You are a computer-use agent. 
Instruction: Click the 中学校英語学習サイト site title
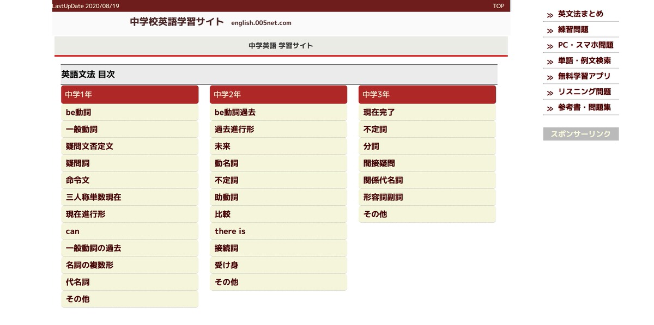[176, 22]
